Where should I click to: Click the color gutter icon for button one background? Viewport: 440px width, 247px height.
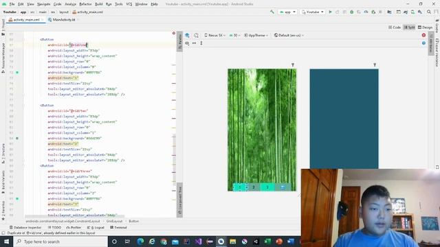17,73
